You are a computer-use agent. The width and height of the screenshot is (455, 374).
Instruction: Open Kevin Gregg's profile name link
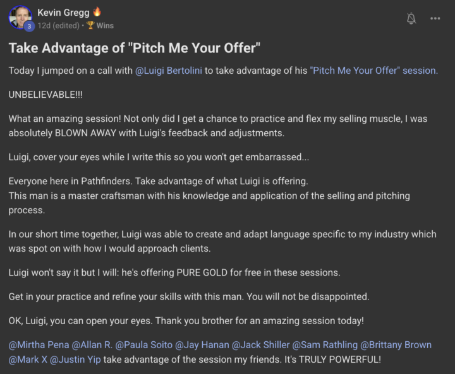(x=64, y=12)
